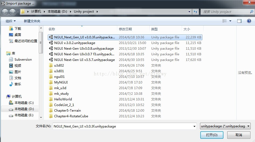Click the change view icon
The width and height of the screenshot is (255, 142).
pos(225,21)
